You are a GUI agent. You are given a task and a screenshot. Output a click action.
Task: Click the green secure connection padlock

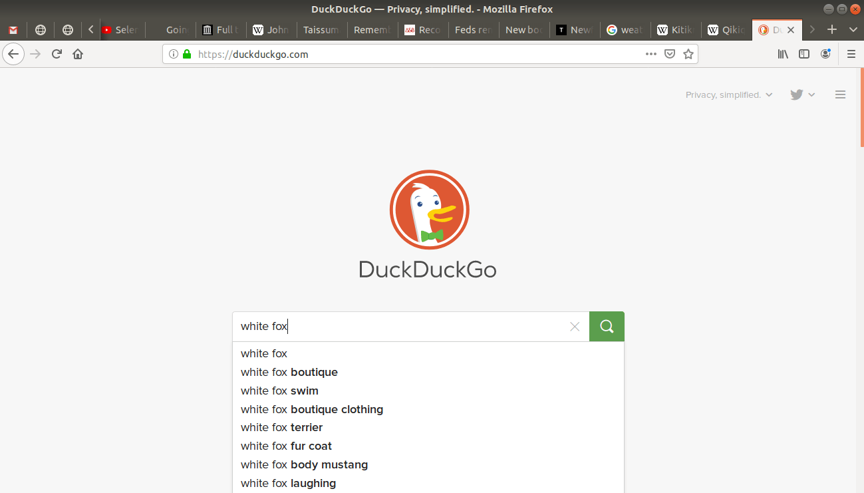pos(187,55)
